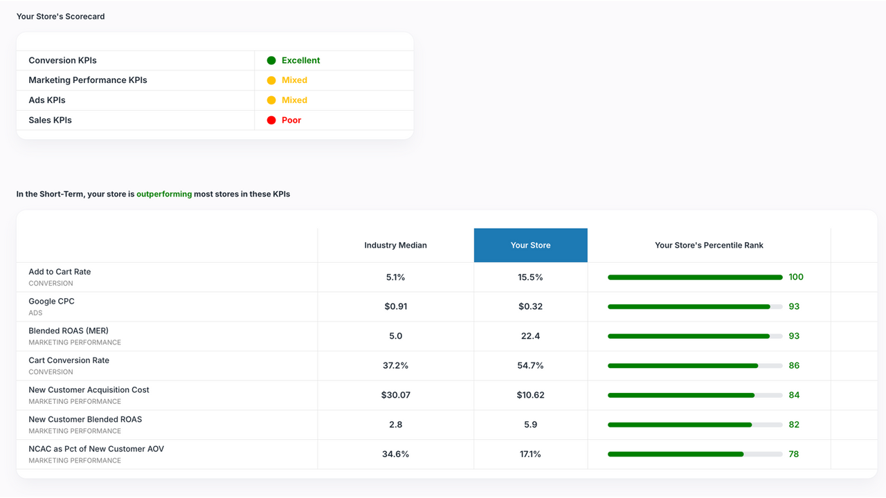The image size is (886, 498).
Task: Click the $0.32 Your Store value cell
Action: [x=530, y=306]
